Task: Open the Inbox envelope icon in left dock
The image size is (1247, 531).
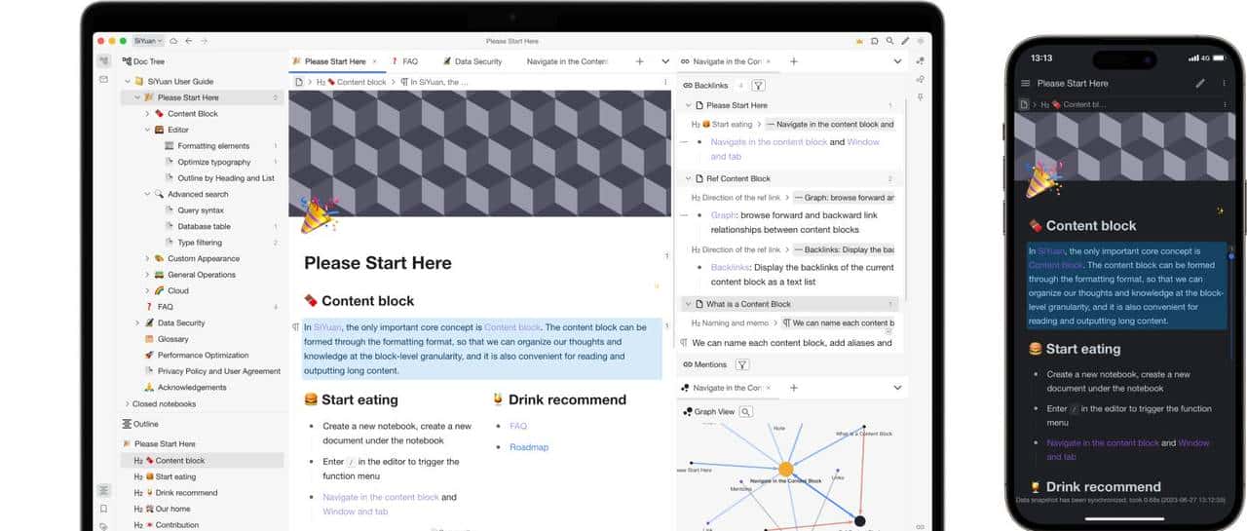Action: (x=103, y=79)
